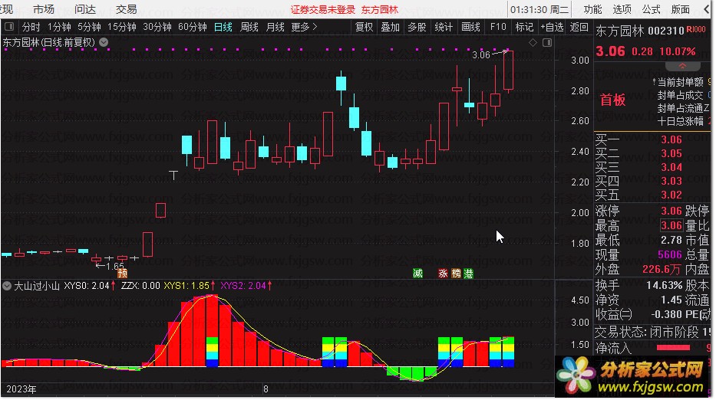Click the 证券交易未登录 login status text
Image resolution: width=716 pixels, height=400 pixels.
coord(323,9)
